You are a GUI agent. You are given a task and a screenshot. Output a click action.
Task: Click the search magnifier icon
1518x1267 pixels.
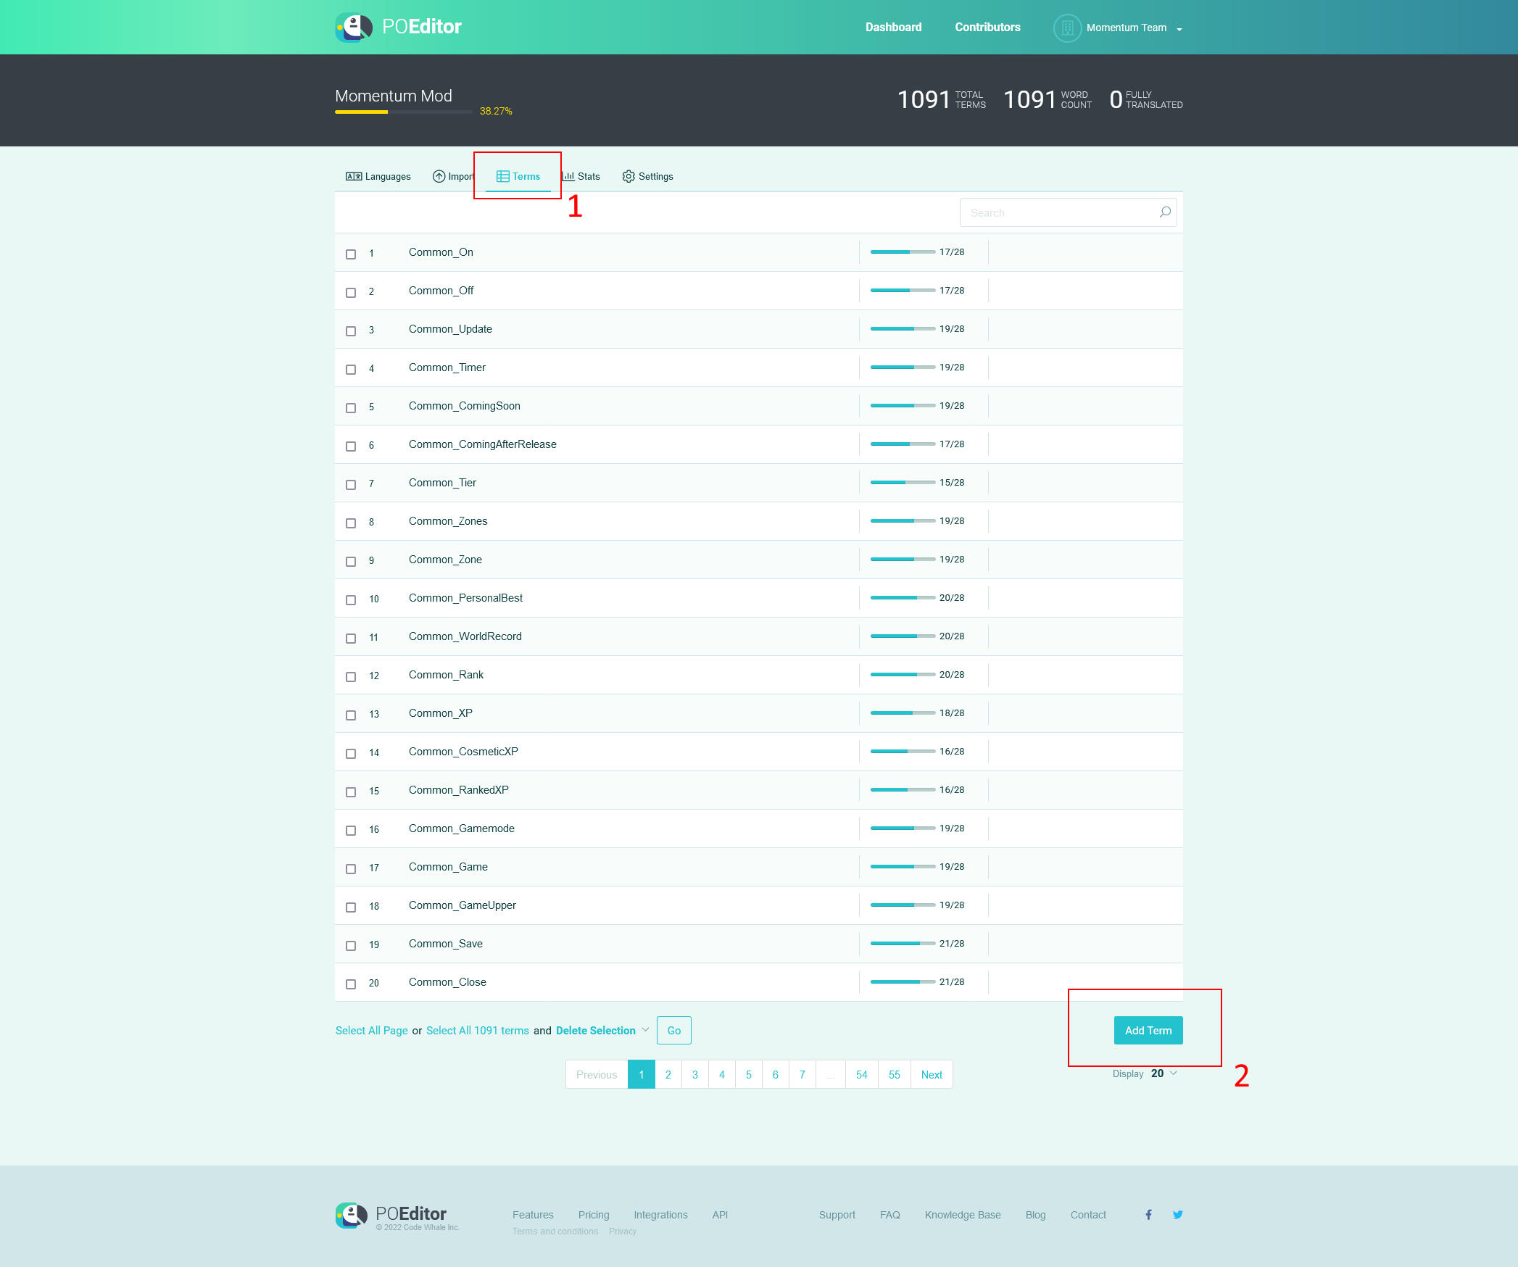tap(1164, 212)
